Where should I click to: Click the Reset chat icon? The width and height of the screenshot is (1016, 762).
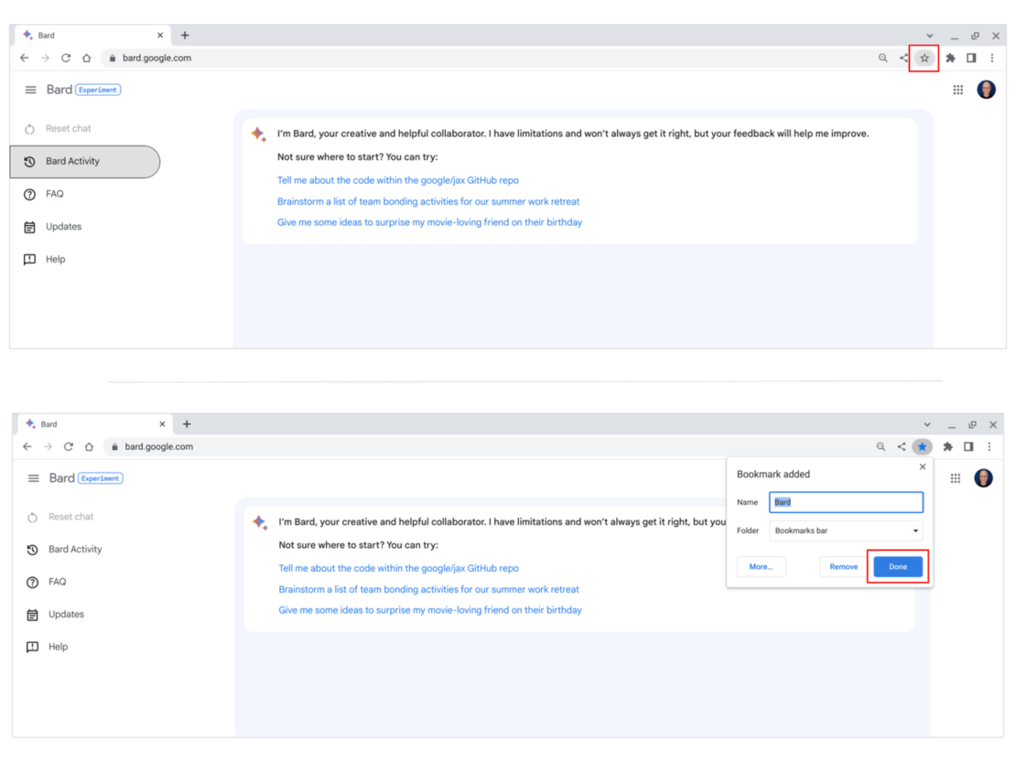[x=29, y=129]
